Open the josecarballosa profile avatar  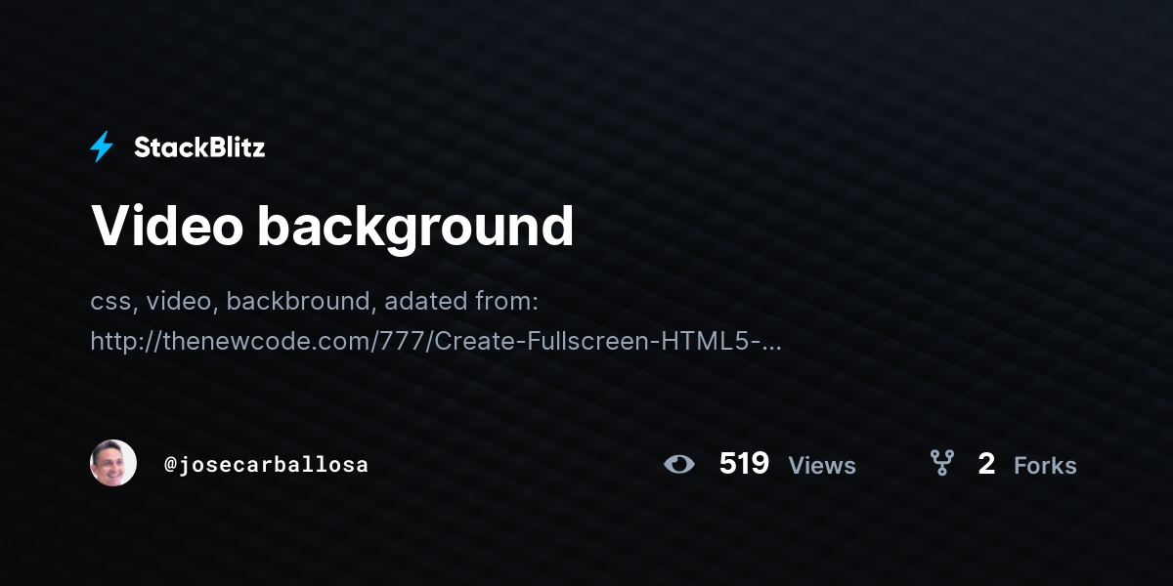[113, 463]
